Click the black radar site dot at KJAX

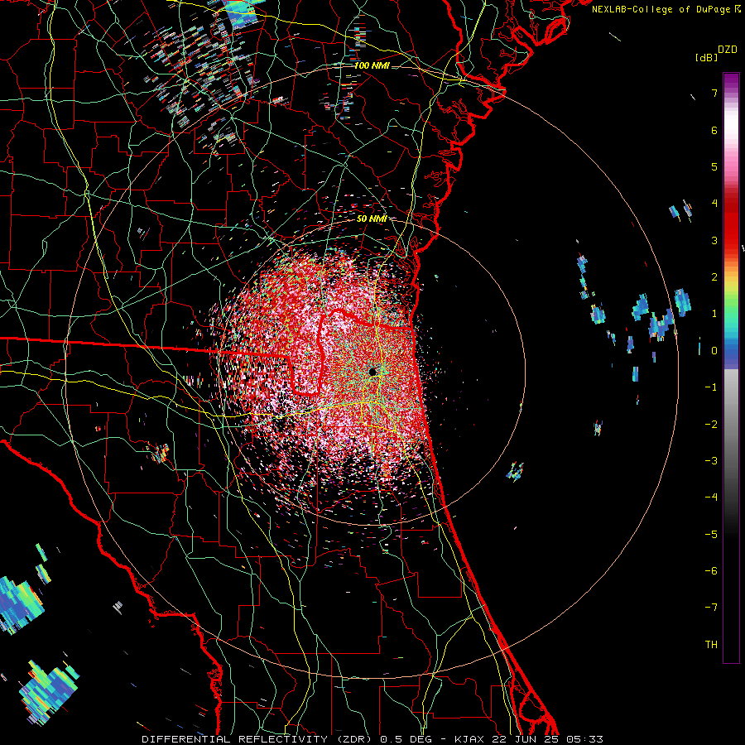click(x=373, y=372)
